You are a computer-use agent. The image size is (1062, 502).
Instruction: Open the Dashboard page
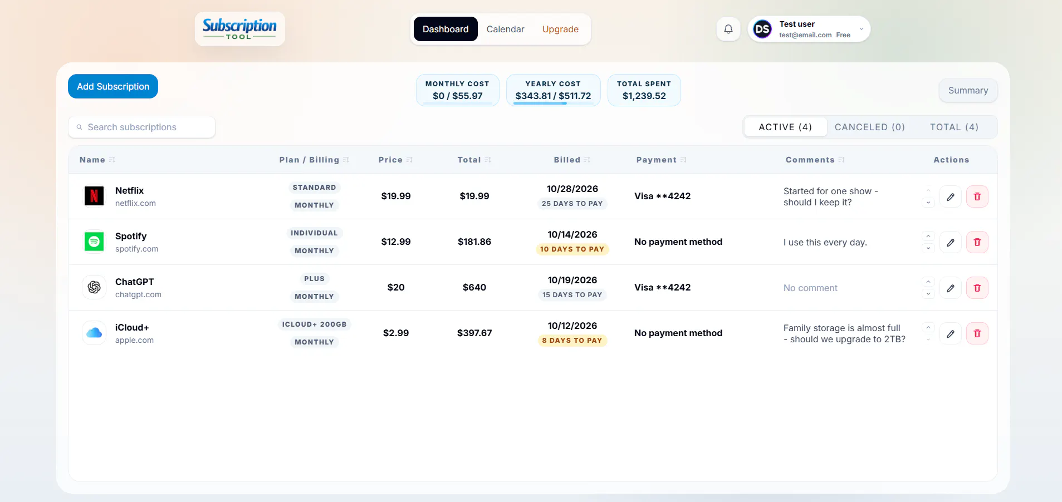[x=446, y=29]
